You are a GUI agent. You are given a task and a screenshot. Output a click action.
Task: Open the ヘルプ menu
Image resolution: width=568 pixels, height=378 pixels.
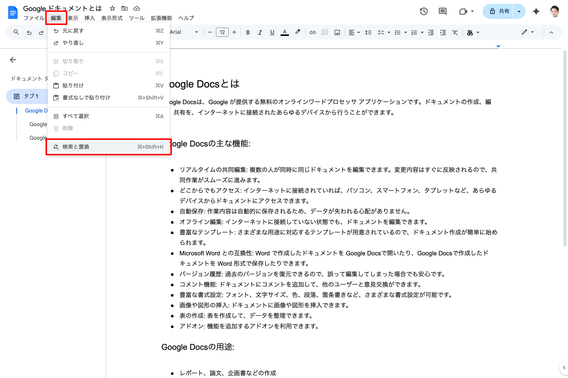[186, 18]
